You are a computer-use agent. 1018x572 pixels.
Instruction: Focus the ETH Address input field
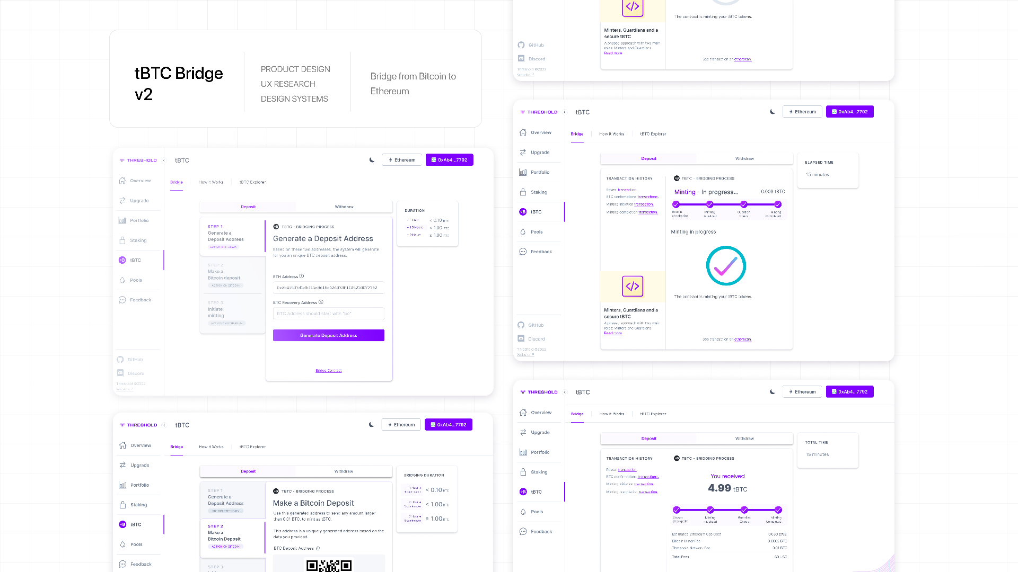coord(329,288)
